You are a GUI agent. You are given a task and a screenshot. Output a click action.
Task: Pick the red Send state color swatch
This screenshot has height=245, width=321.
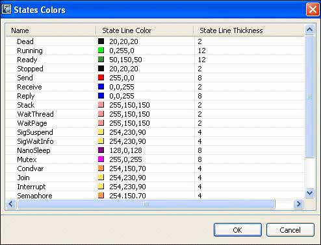[x=101, y=78]
